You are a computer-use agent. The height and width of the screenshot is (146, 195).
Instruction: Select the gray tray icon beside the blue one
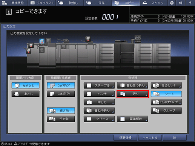48,40
